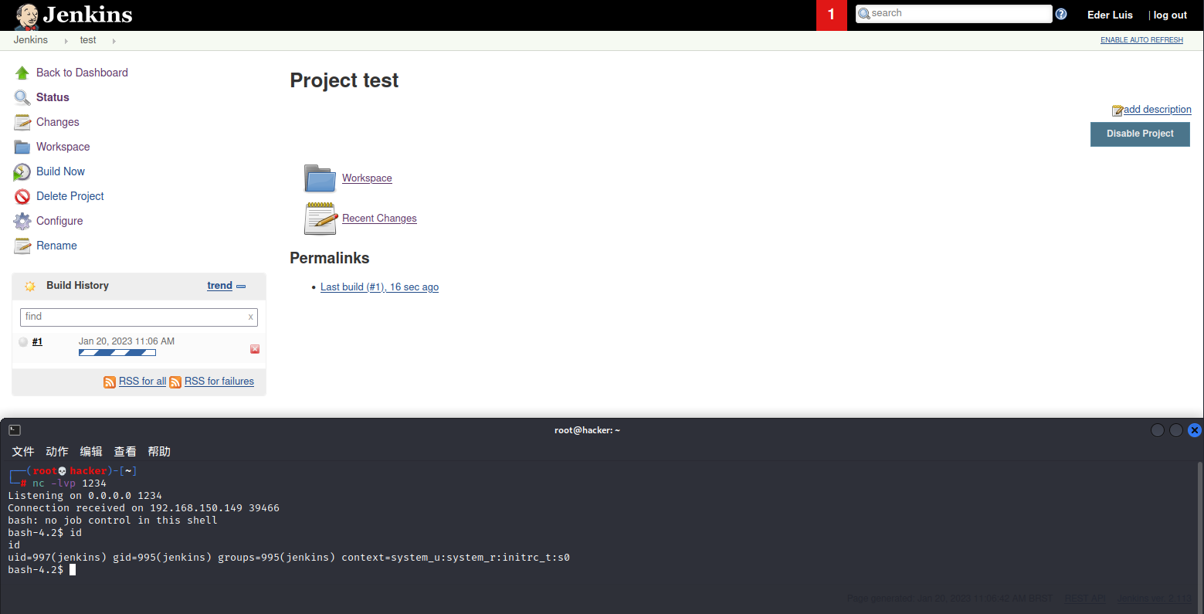Click the Jenkins search input field
This screenshot has height=614, width=1204.
tap(954, 14)
